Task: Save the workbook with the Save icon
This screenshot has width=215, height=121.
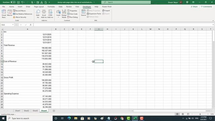Action: coord(18,2)
